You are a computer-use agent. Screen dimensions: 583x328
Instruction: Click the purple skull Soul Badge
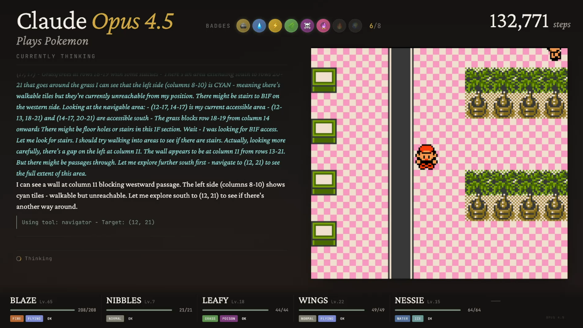pyautogui.click(x=307, y=26)
